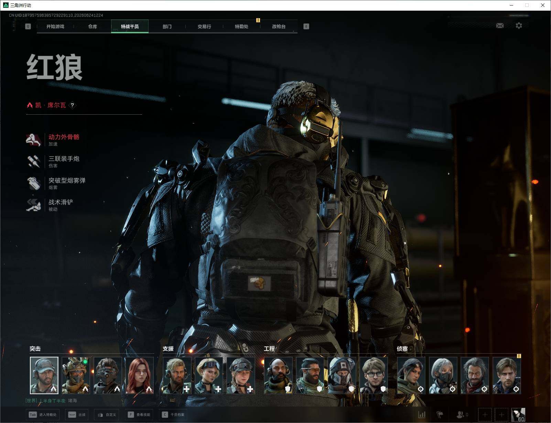Viewport: 551px width, 423px height.
Task: Select the eyeglasses-wearing engineer operator portrait
Action: coord(374,375)
